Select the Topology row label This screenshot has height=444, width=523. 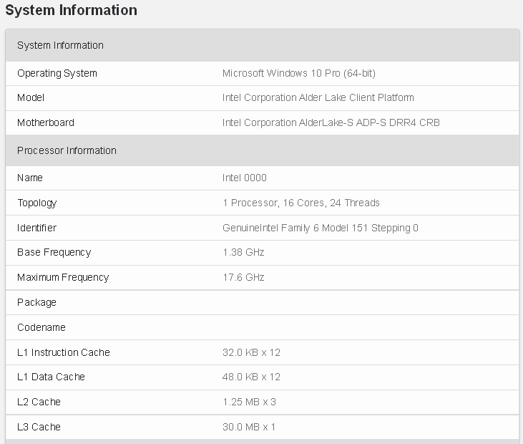click(x=37, y=203)
